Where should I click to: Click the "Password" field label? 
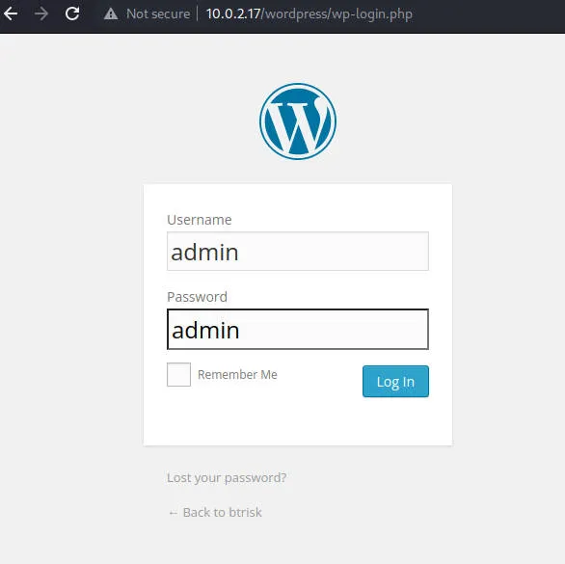(x=197, y=297)
